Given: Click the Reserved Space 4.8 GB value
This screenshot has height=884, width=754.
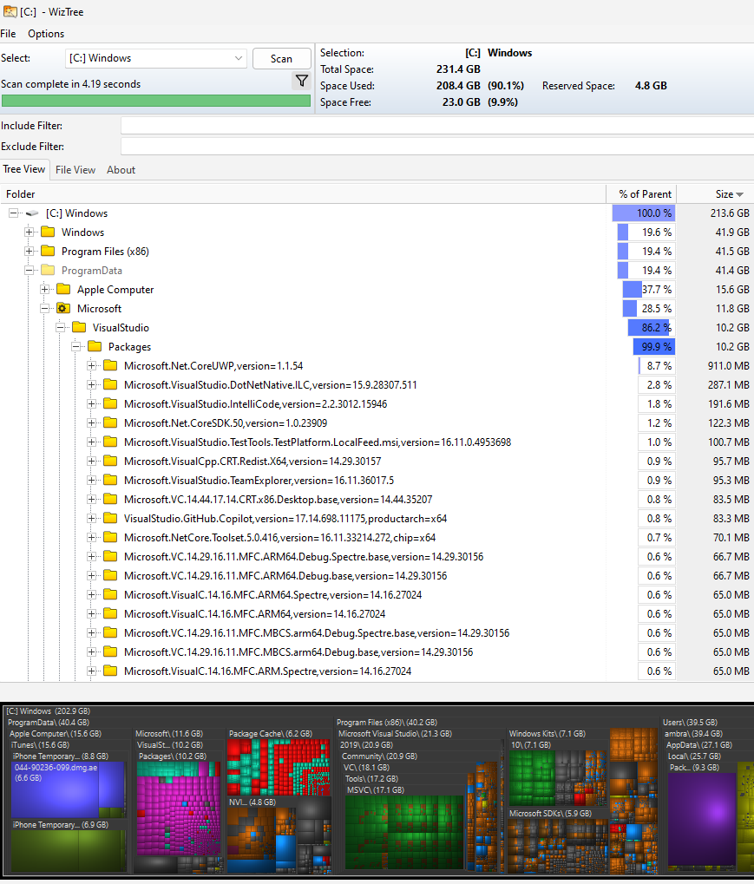Looking at the screenshot, I should click(651, 86).
